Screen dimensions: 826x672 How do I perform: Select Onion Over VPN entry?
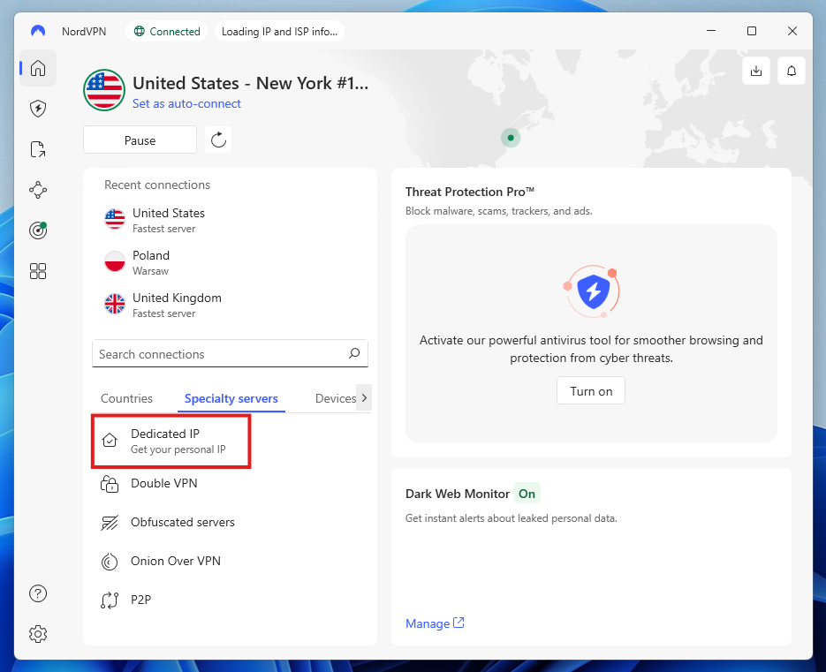coord(230,562)
